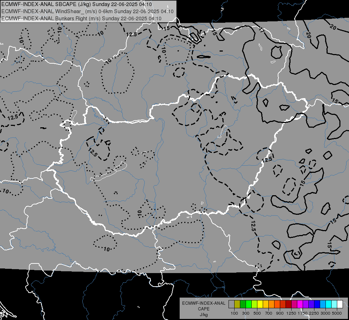Select the grey swatch in CAPE legend
The height and width of the screenshot is (320, 349).
[231, 304]
